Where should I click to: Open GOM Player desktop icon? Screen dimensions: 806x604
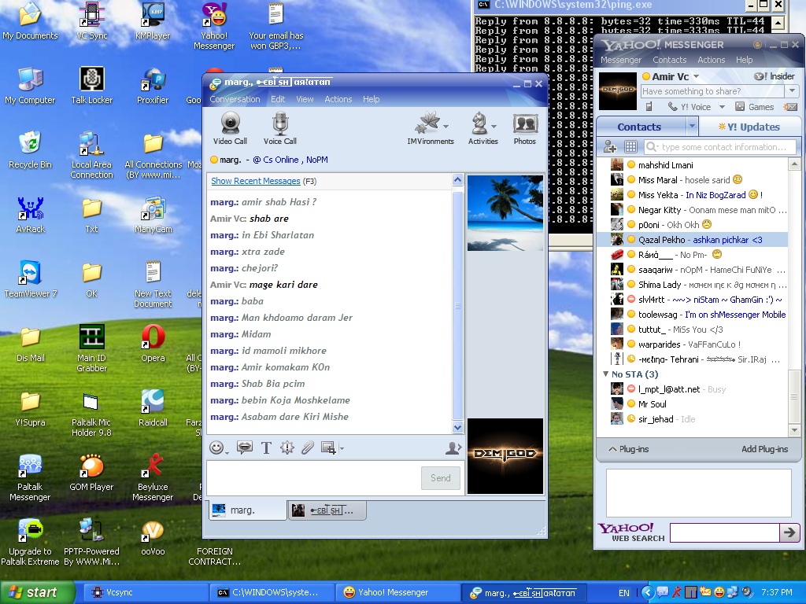(x=91, y=473)
